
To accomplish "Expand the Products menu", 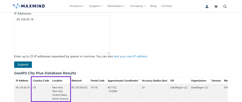I will 77,6.
